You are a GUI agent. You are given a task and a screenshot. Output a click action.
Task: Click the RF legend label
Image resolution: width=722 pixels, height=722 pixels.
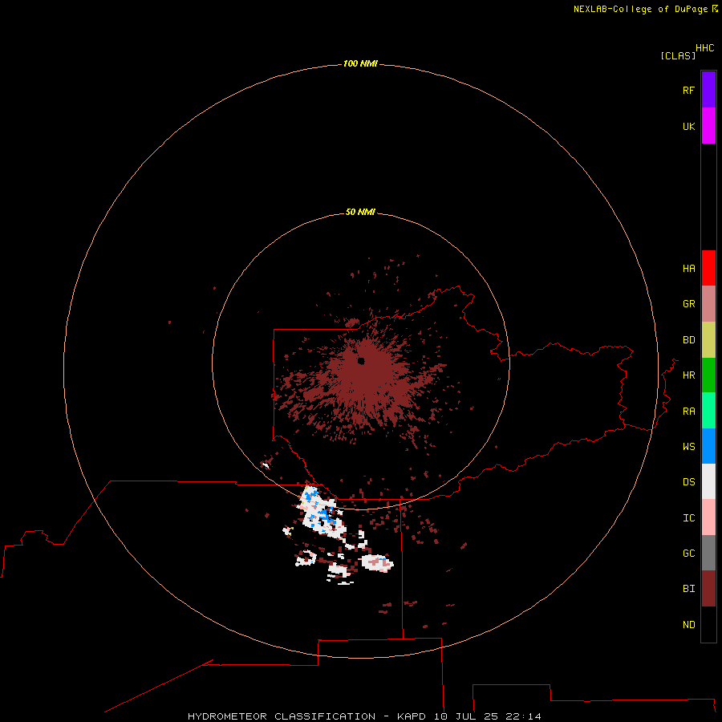688,90
